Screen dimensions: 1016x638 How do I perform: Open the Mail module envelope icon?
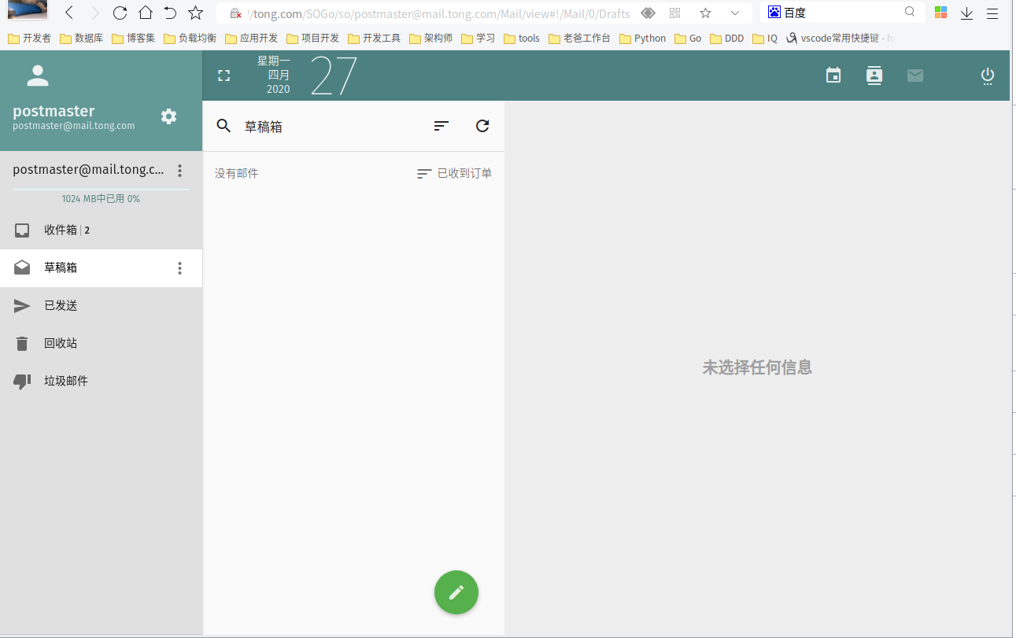(x=914, y=76)
